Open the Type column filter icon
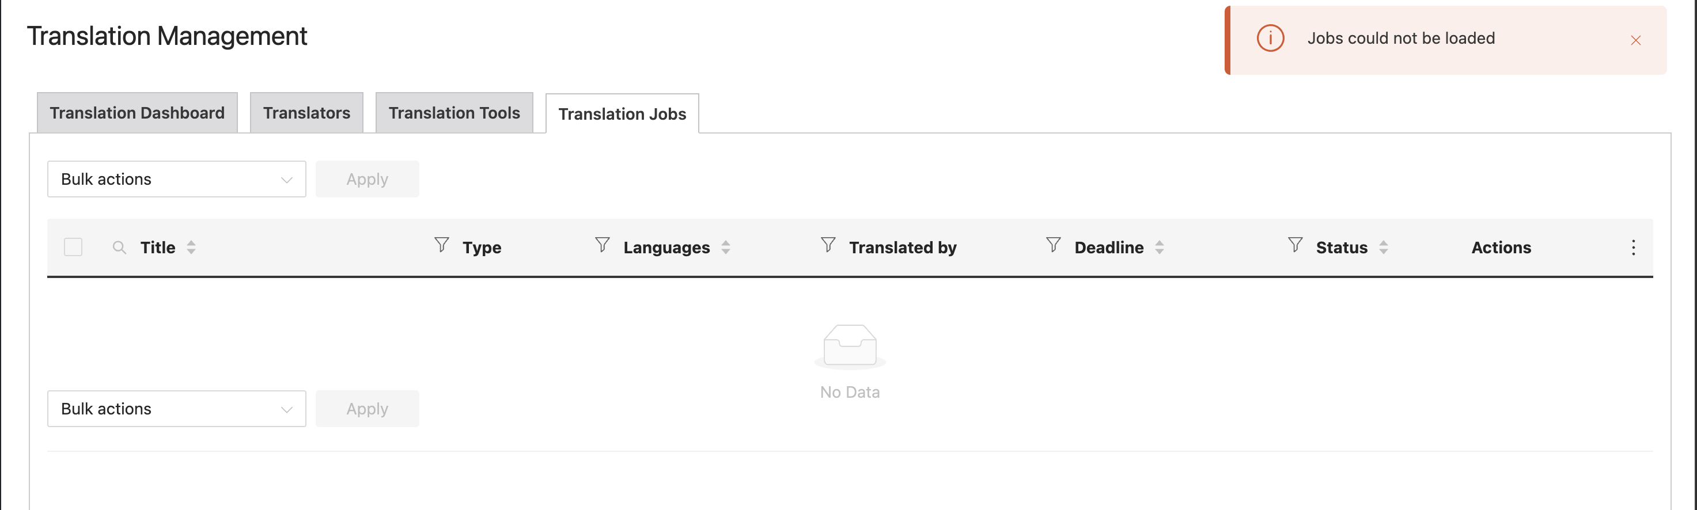 [x=441, y=245]
